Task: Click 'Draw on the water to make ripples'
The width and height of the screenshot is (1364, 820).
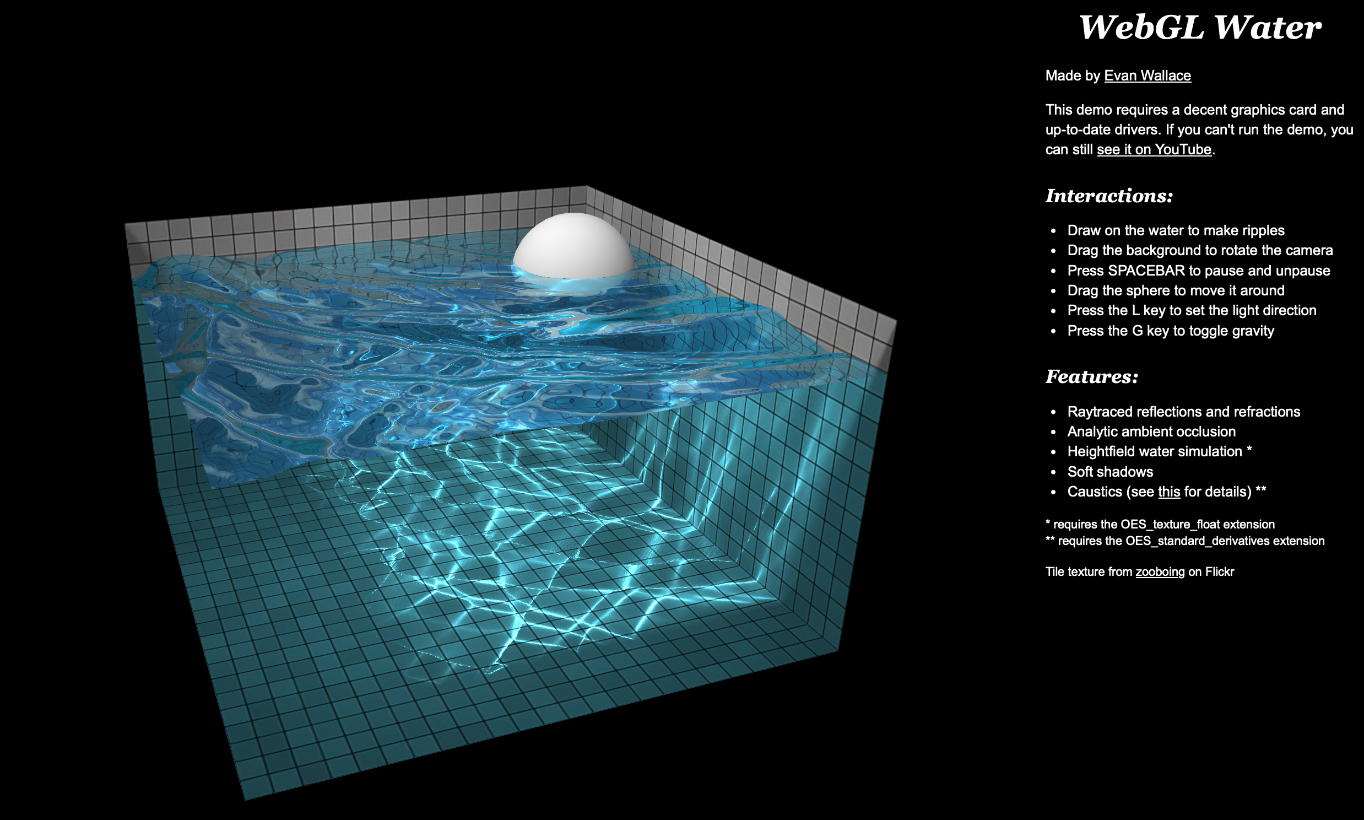Action: click(1175, 230)
